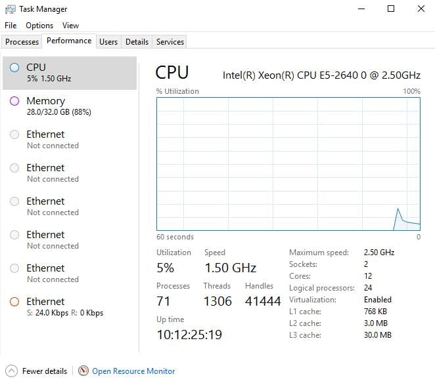
Task: Click the purple Memory circle icon
Action: [x=14, y=101]
